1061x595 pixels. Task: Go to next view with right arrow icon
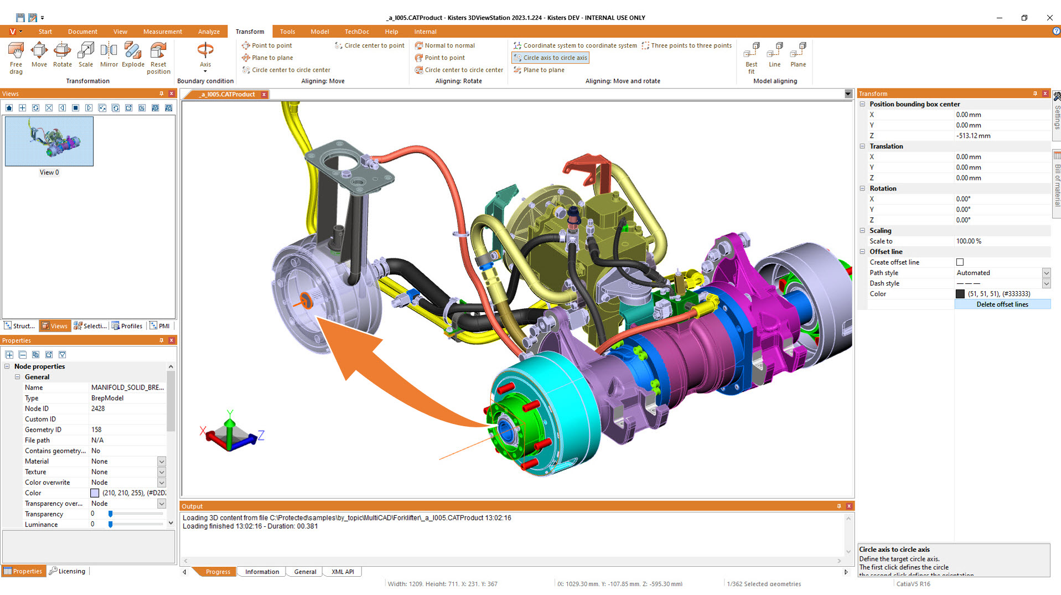[89, 108]
